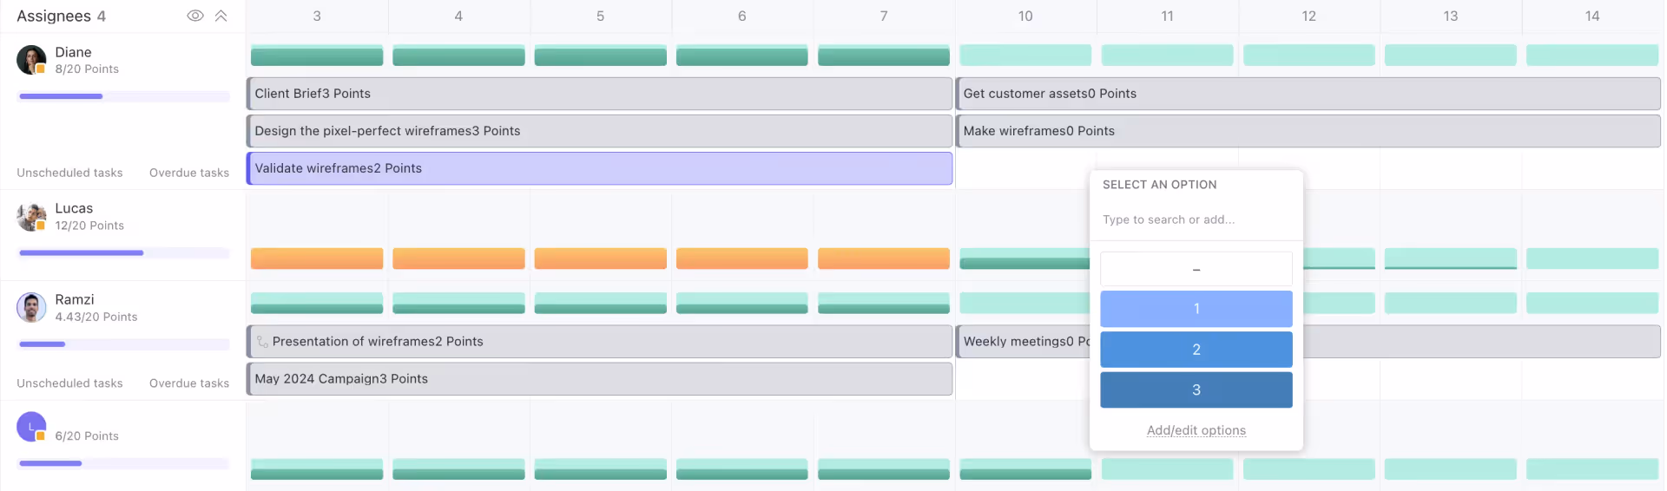1667x491 pixels.
Task: Show Ramzi's Overdue tasks
Action: (x=189, y=383)
